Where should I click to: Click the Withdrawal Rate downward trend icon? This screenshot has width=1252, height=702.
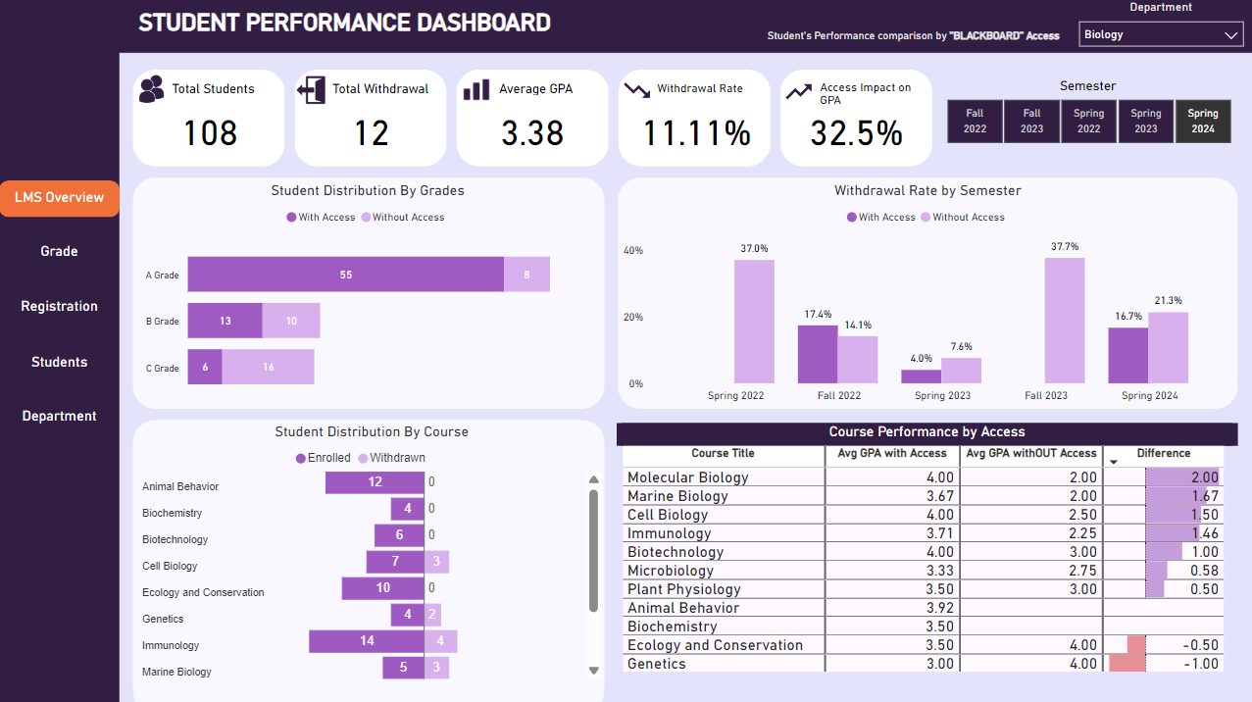point(637,89)
